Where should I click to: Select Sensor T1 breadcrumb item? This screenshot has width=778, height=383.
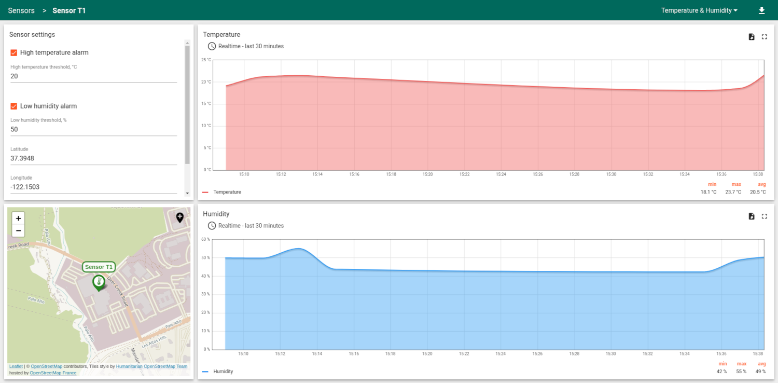(69, 10)
